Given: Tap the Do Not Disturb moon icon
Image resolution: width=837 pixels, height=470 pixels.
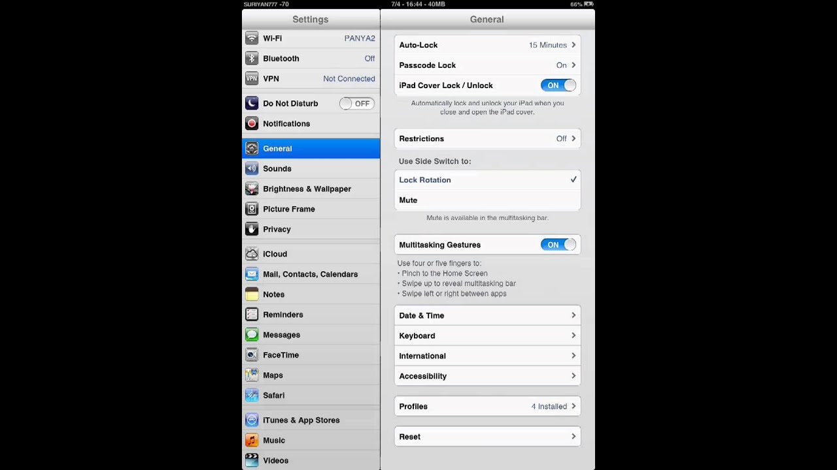Looking at the screenshot, I should pos(252,104).
